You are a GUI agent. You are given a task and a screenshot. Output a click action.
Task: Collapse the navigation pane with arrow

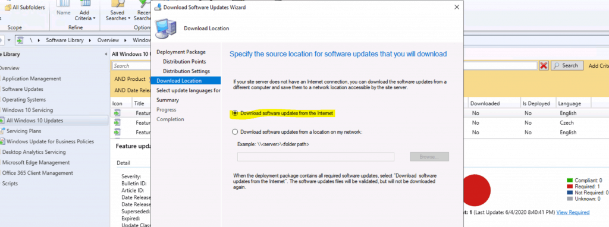pos(106,54)
